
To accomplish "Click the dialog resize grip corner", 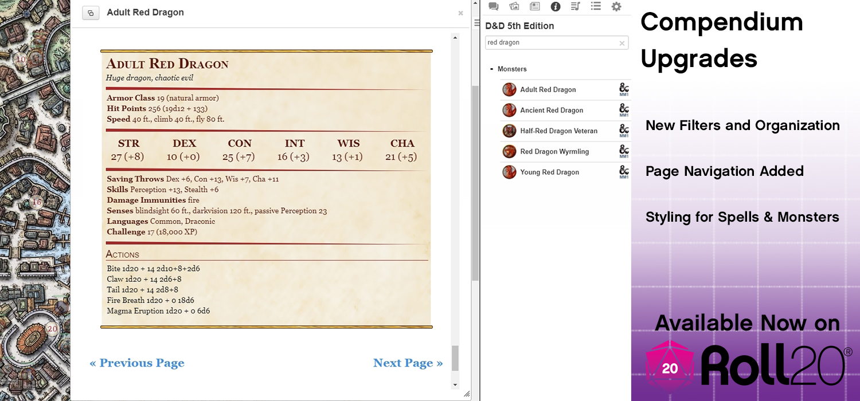I will tap(466, 394).
